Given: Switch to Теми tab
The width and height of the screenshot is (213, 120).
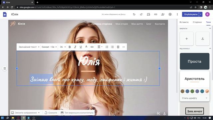Looking at the screenshot, I should tap(208, 22).
